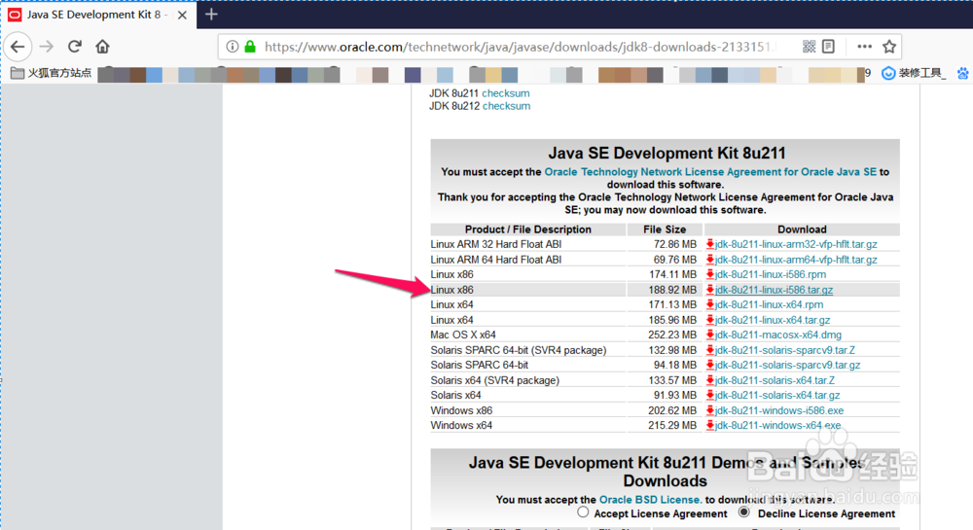
Task: Click the blue paw icon at bookmarks bar end
Action: (963, 73)
